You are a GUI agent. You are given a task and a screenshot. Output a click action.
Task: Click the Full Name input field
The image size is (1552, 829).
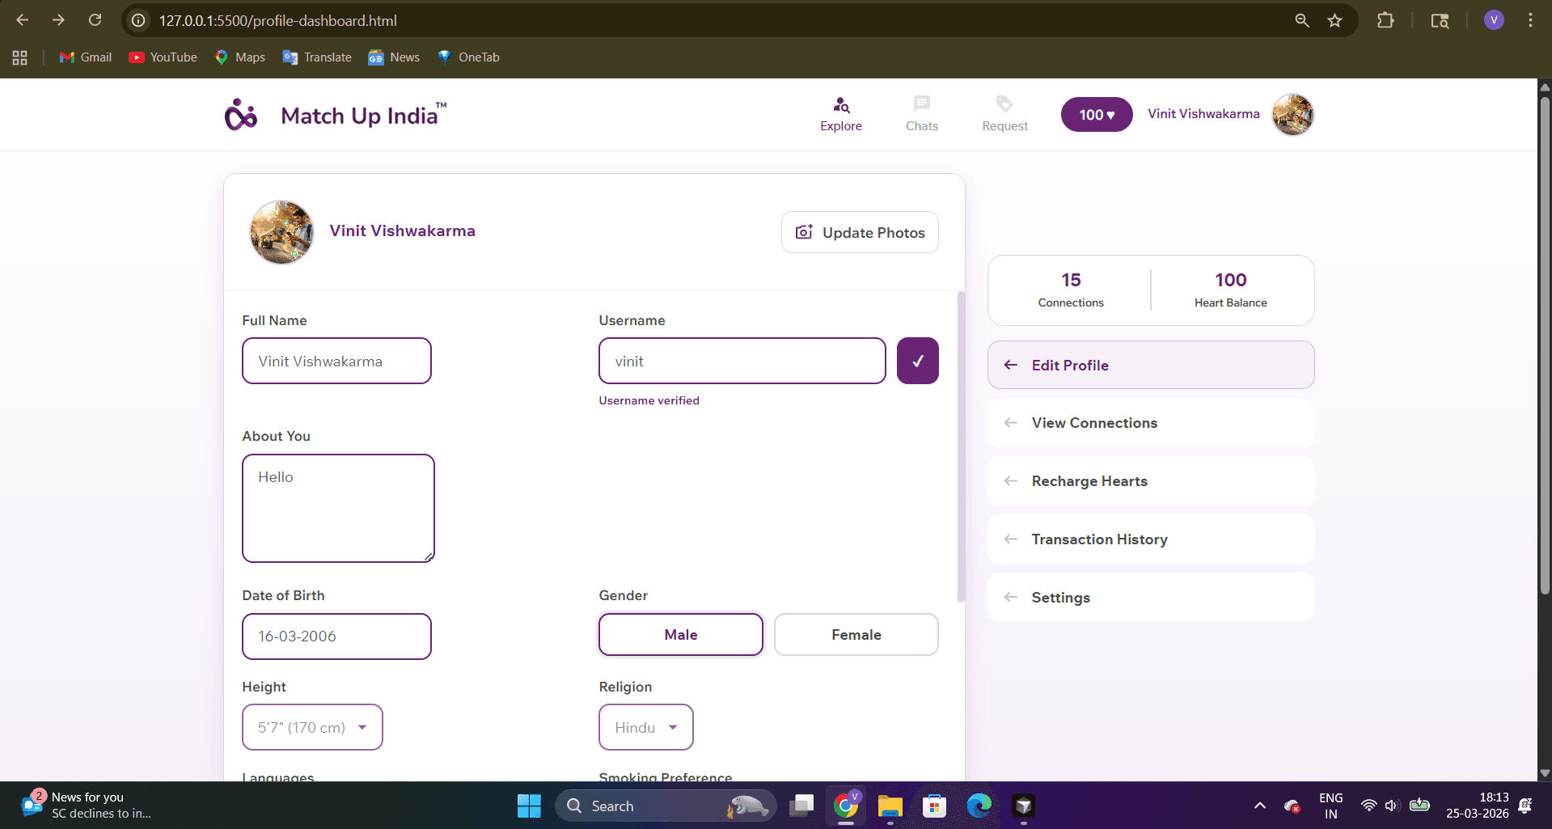[336, 361]
